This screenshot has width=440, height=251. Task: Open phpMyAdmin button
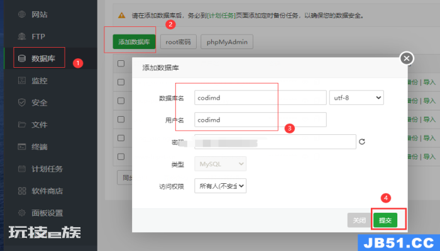click(227, 42)
